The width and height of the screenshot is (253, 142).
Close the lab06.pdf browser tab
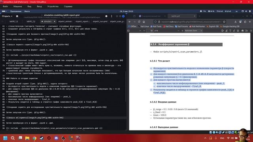[x=194, y=16]
